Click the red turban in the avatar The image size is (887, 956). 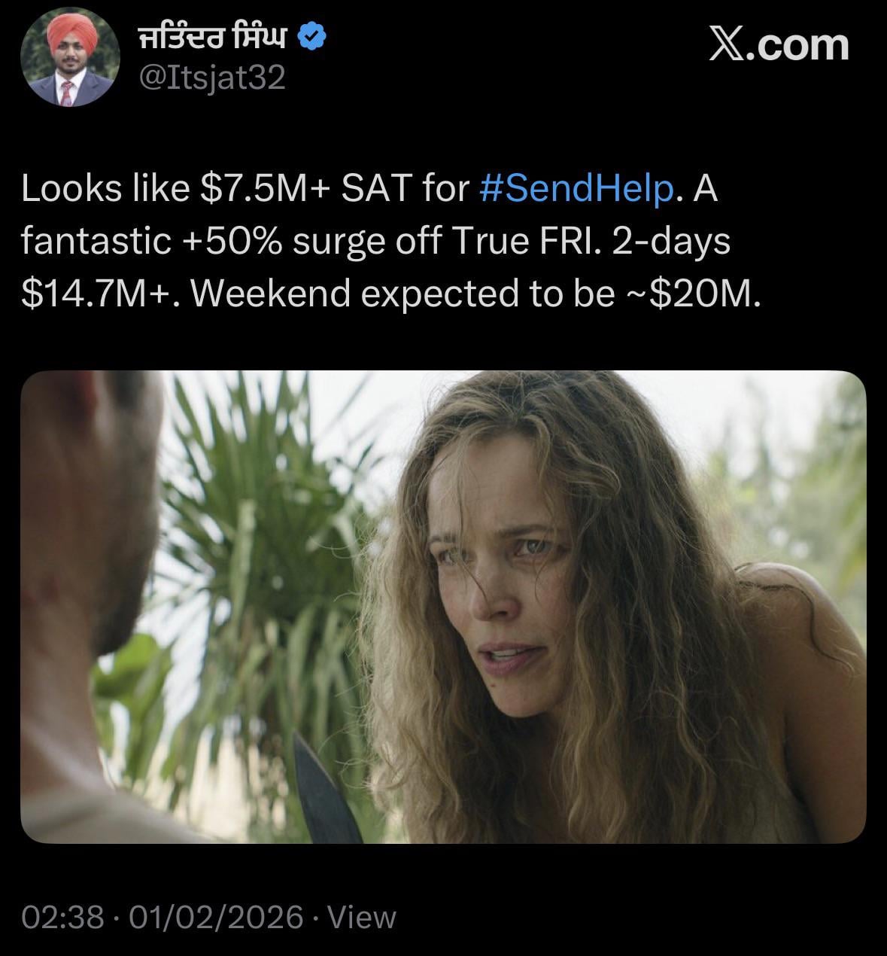point(70,34)
